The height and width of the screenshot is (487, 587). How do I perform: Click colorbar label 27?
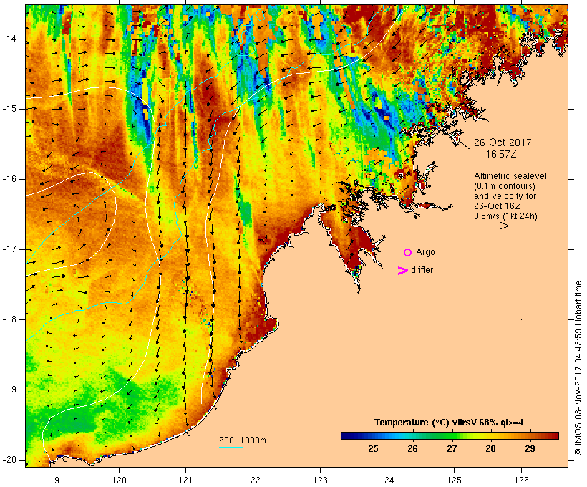452,449
